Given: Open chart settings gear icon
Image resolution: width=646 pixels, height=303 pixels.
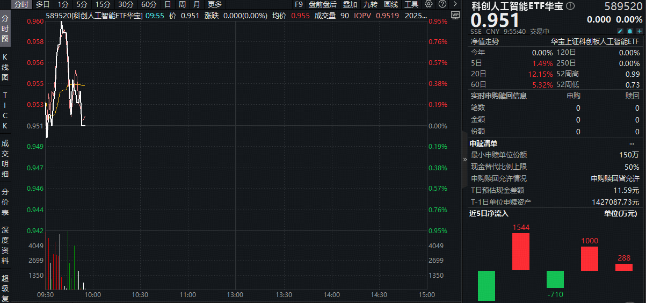Looking at the screenshot, I should click(428, 4).
